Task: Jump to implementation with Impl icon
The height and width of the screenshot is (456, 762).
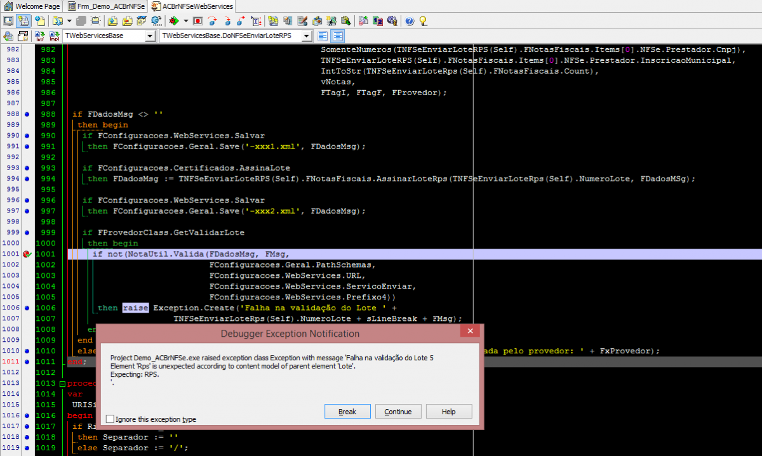Action: [55, 37]
